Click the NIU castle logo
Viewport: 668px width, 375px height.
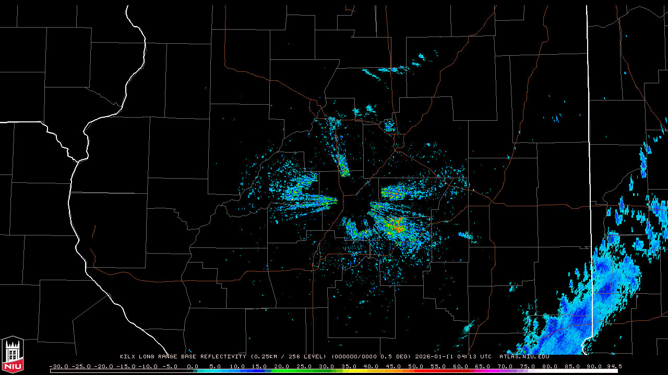point(13,355)
